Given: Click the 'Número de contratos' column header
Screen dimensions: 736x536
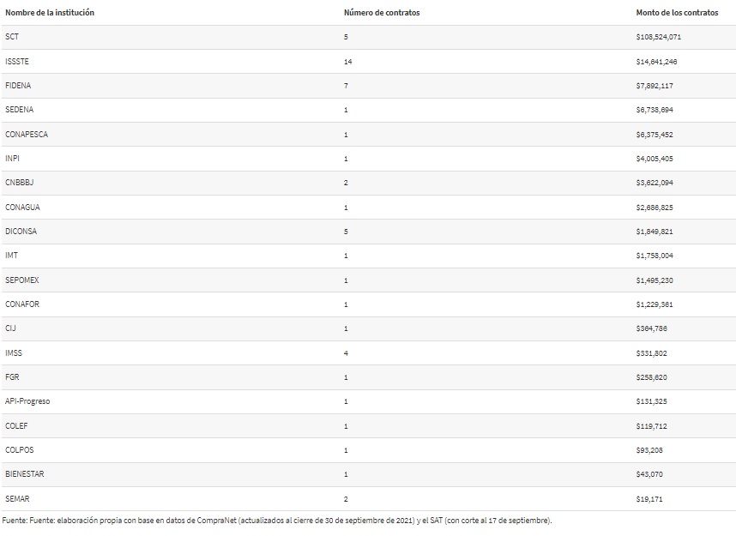Looking at the screenshot, I should pyautogui.click(x=382, y=13).
